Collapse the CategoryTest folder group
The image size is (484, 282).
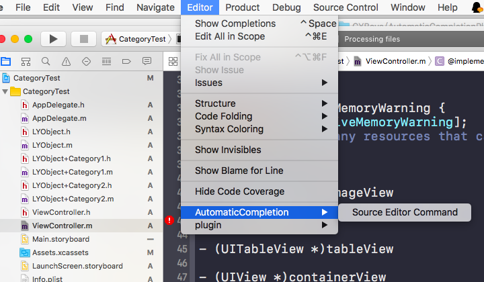[x=6, y=91]
